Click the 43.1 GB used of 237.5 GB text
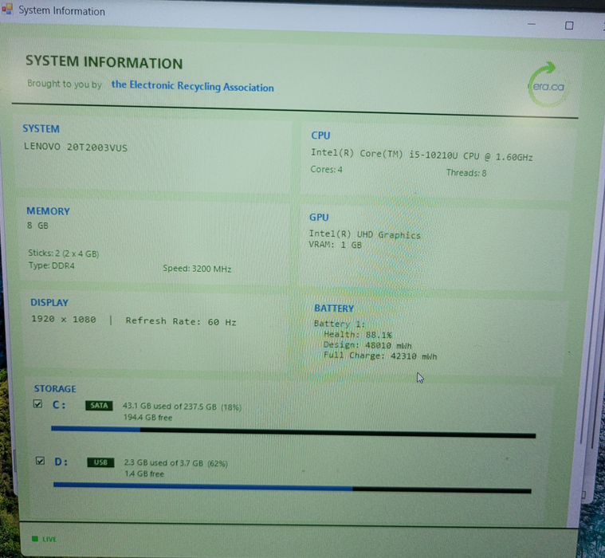The image size is (605, 558). [182, 407]
